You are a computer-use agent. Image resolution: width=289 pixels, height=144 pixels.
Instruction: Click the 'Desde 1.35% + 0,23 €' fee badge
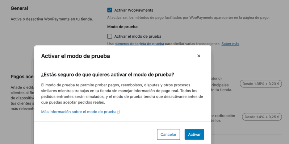[261, 84]
